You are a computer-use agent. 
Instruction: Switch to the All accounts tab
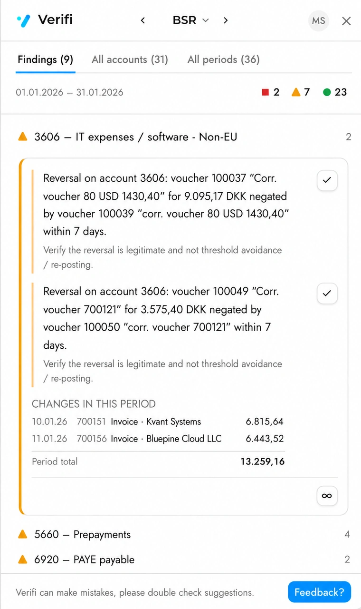pos(130,59)
